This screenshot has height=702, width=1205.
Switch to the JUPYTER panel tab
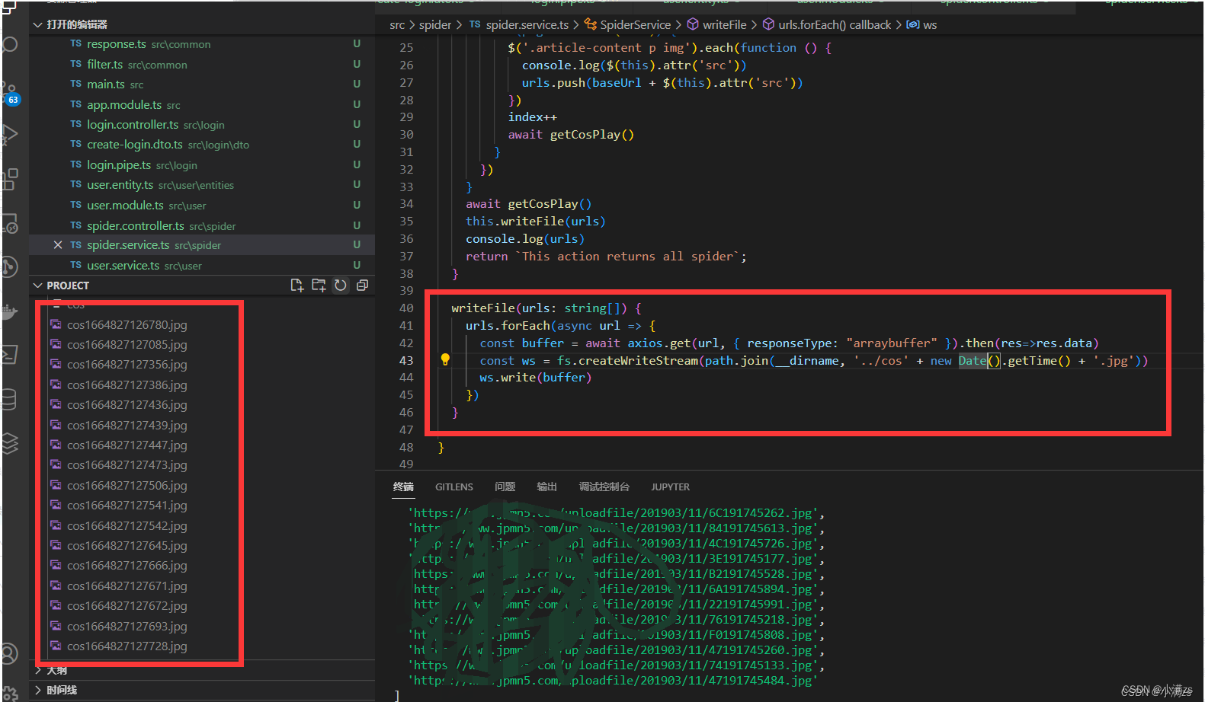coord(670,487)
